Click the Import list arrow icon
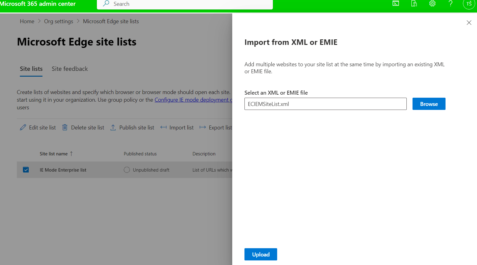The height and width of the screenshot is (265, 477). coord(163,128)
